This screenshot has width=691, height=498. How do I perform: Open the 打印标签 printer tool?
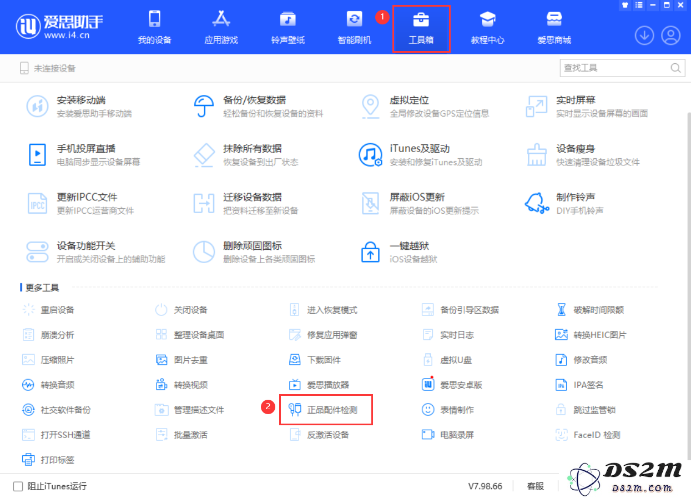(49, 460)
